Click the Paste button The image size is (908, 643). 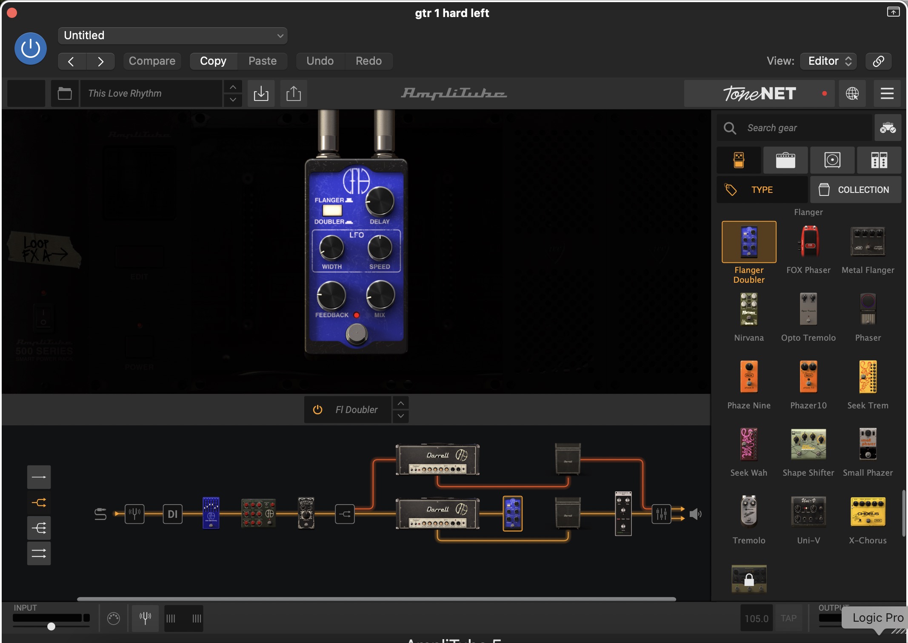[263, 61]
